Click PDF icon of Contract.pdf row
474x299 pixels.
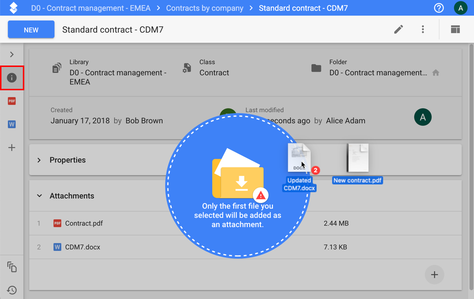[57, 223]
